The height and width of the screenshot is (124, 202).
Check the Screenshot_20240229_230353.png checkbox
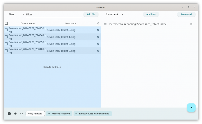(x=6, y=44)
